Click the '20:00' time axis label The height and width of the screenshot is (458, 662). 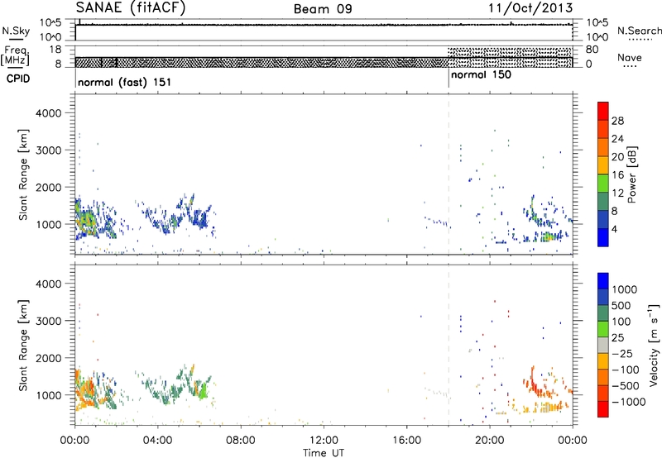(489, 441)
